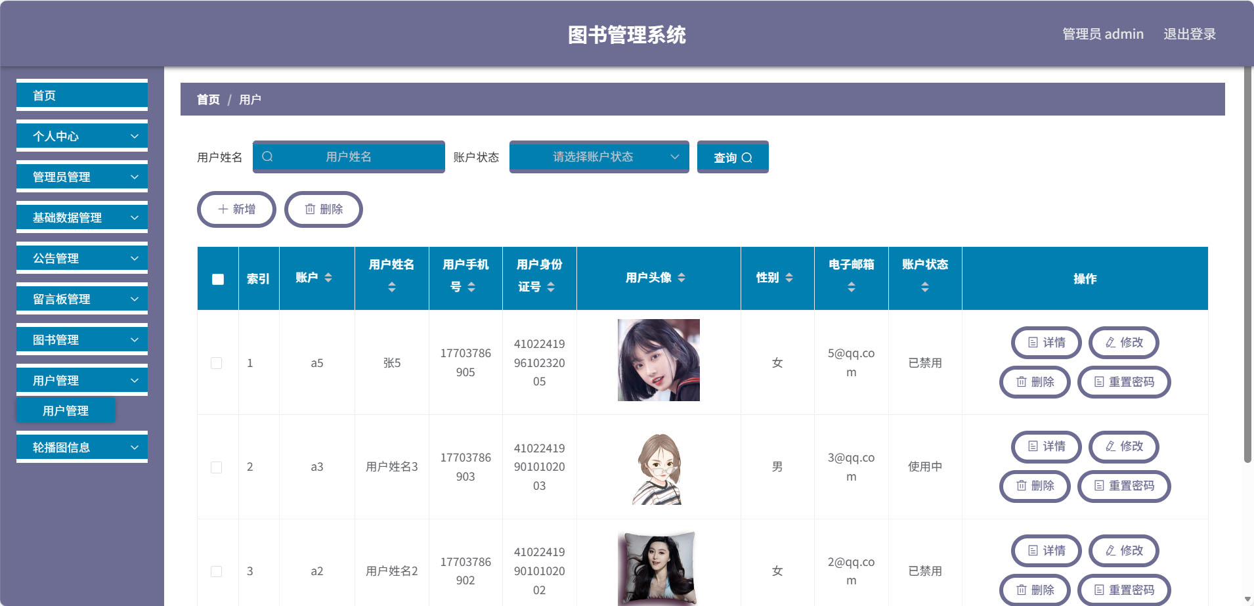Sort by 账户 column arrows
Image resolution: width=1254 pixels, height=606 pixels.
[328, 278]
